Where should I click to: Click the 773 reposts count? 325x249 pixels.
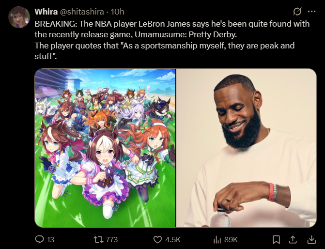112,240
